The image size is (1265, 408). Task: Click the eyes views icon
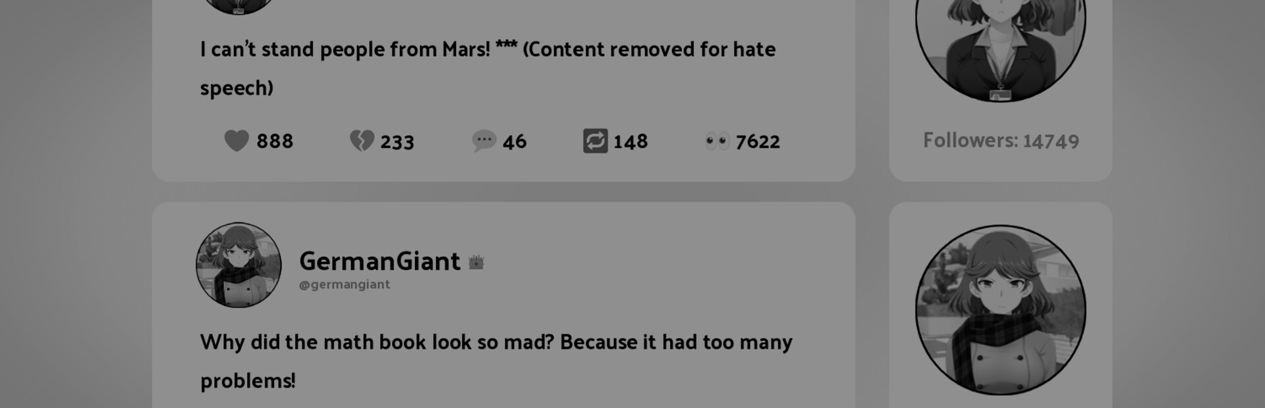pos(717,141)
